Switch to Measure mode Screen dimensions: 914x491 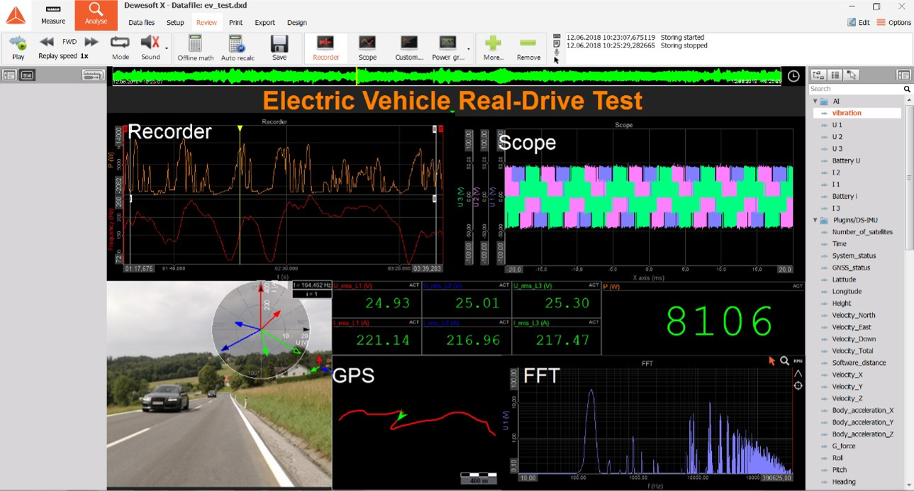click(x=53, y=15)
